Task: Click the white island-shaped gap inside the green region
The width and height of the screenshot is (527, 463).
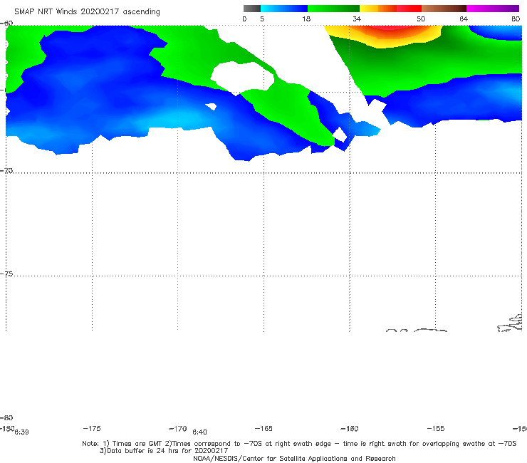Action: click(x=243, y=78)
